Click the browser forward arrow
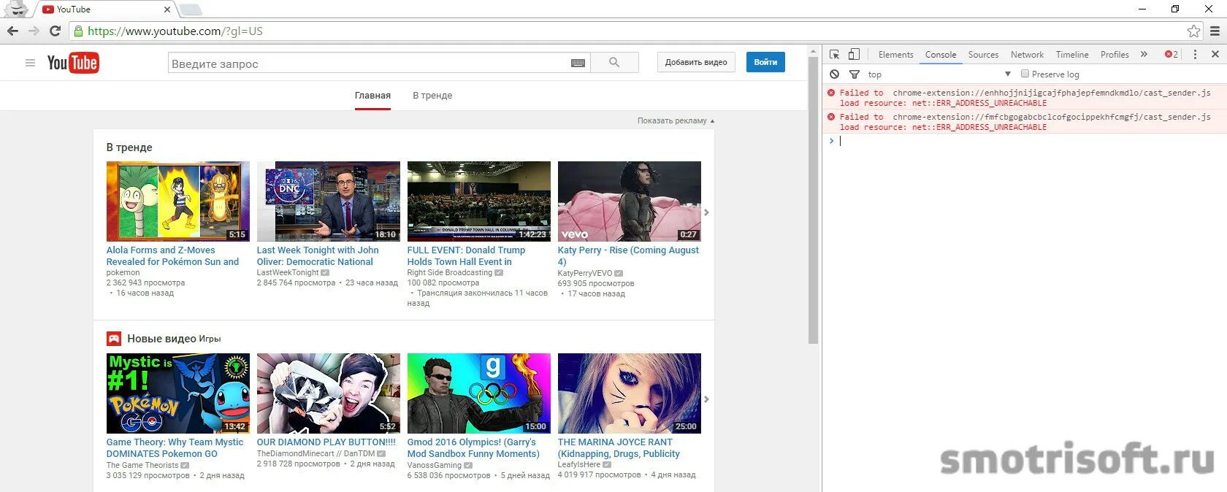Image resolution: width=1227 pixels, height=492 pixels. click(34, 31)
